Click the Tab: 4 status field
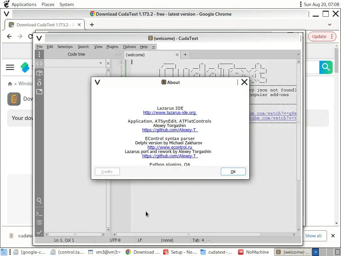Image resolution: width=341 pixels, height=256 pixels. 198,240
